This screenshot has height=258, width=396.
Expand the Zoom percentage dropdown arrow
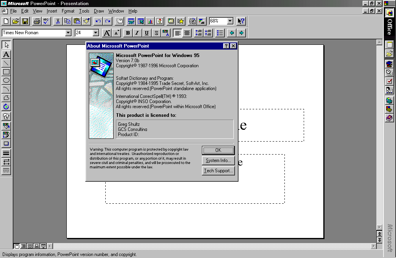230,21
